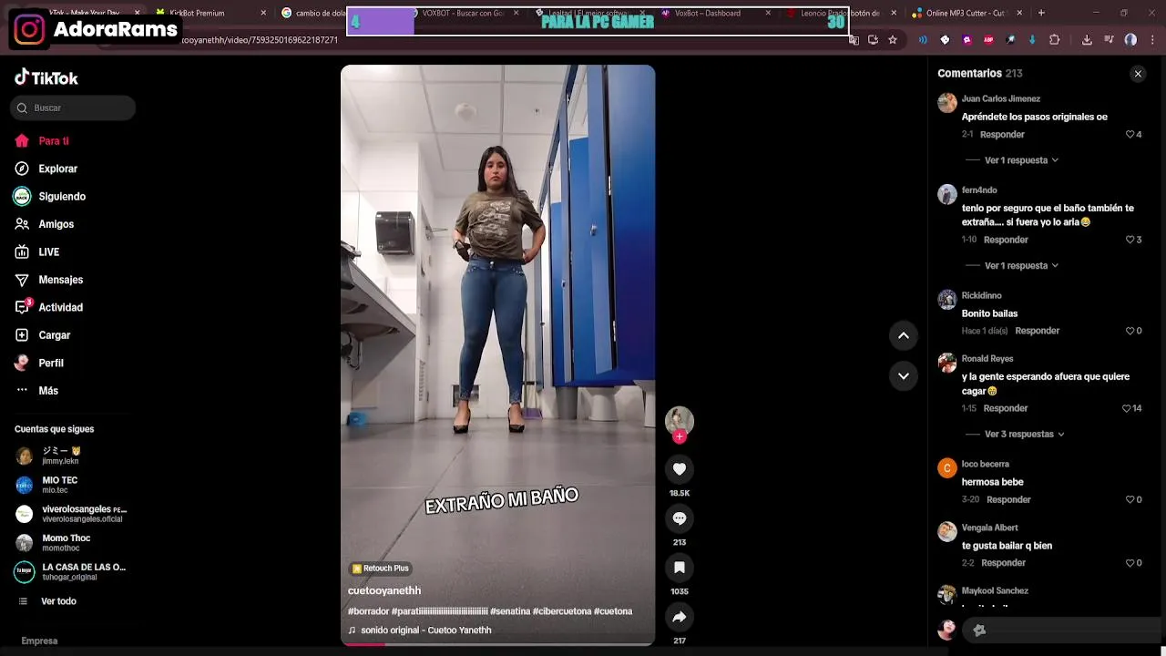Image resolution: width=1166 pixels, height=656 pixels.
Task: Reply to fern4ndo's comment
Action: (x=1006, y=240)
